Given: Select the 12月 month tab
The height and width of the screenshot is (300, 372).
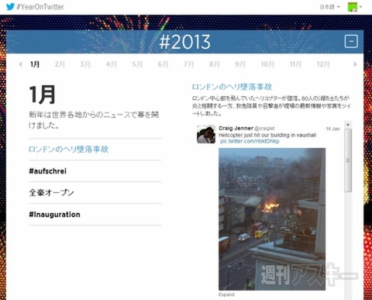Looking at the screenshot, I should (x=323, y=64).
